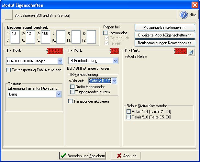Enable Große Handsender option
The width and height of the screenshot is (200, 162).
[x=72, y=86]
